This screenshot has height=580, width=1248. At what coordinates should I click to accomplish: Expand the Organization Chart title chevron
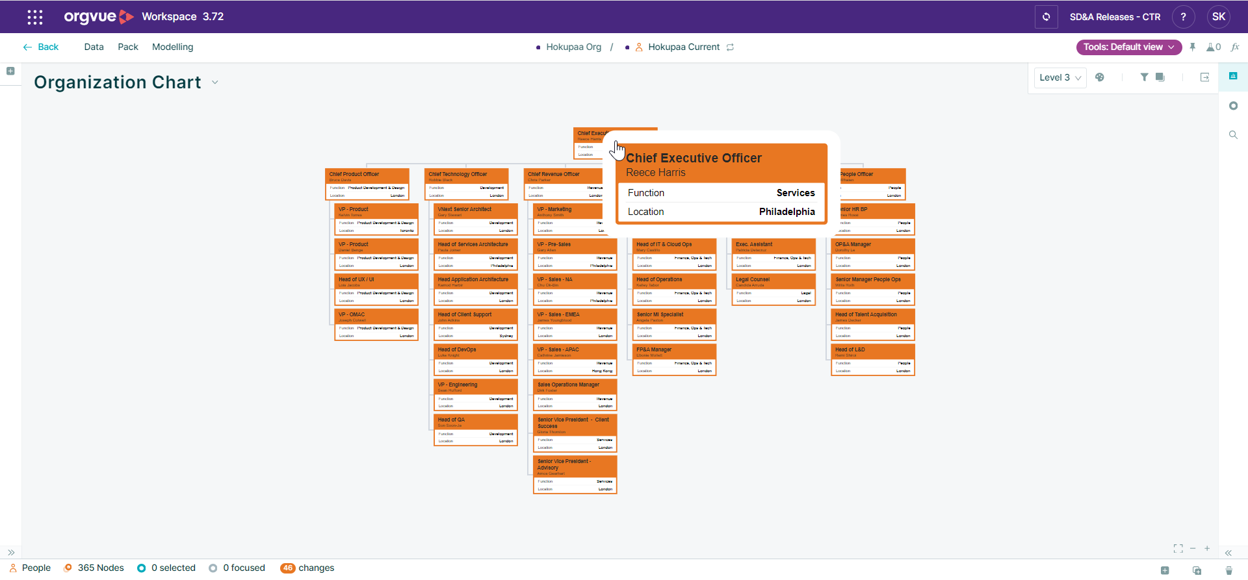click(x=215, y=82)
